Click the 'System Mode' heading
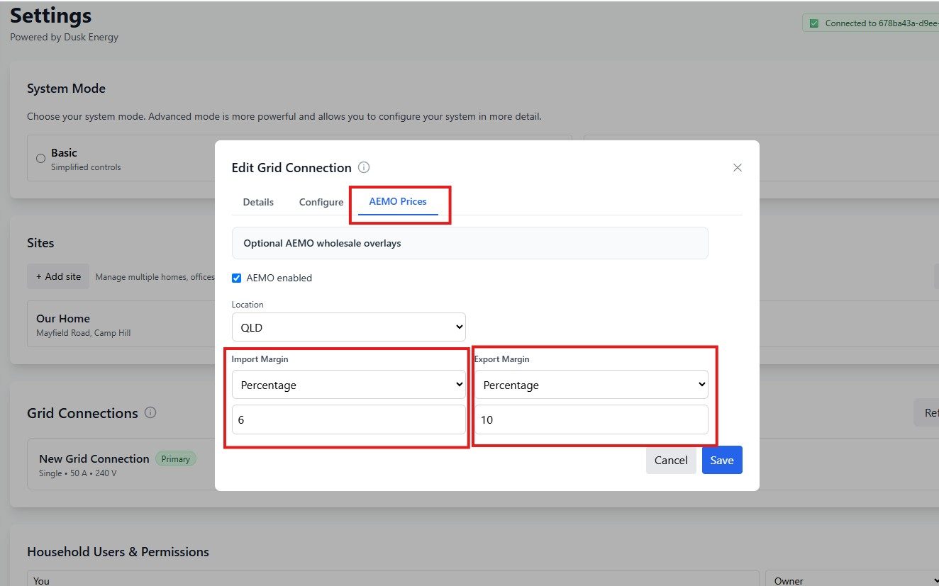Image resolution: width=939 pixels, height=586 pixels. pos(66,89)
